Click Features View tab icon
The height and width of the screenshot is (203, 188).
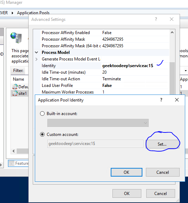[x=11, y=163]
